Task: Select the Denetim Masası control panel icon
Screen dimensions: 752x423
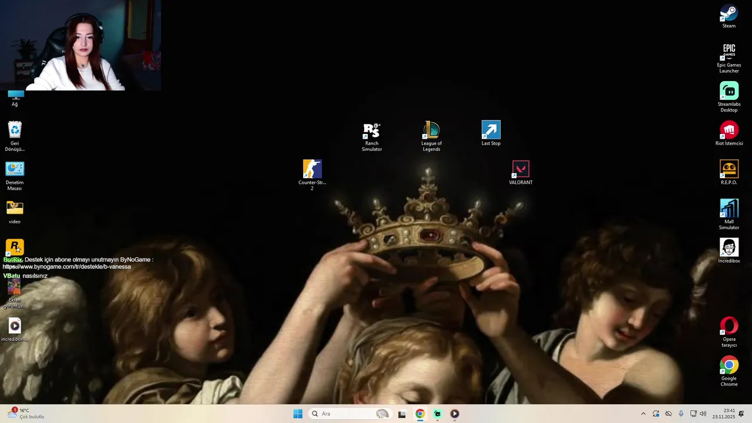Action: point(15,176)
